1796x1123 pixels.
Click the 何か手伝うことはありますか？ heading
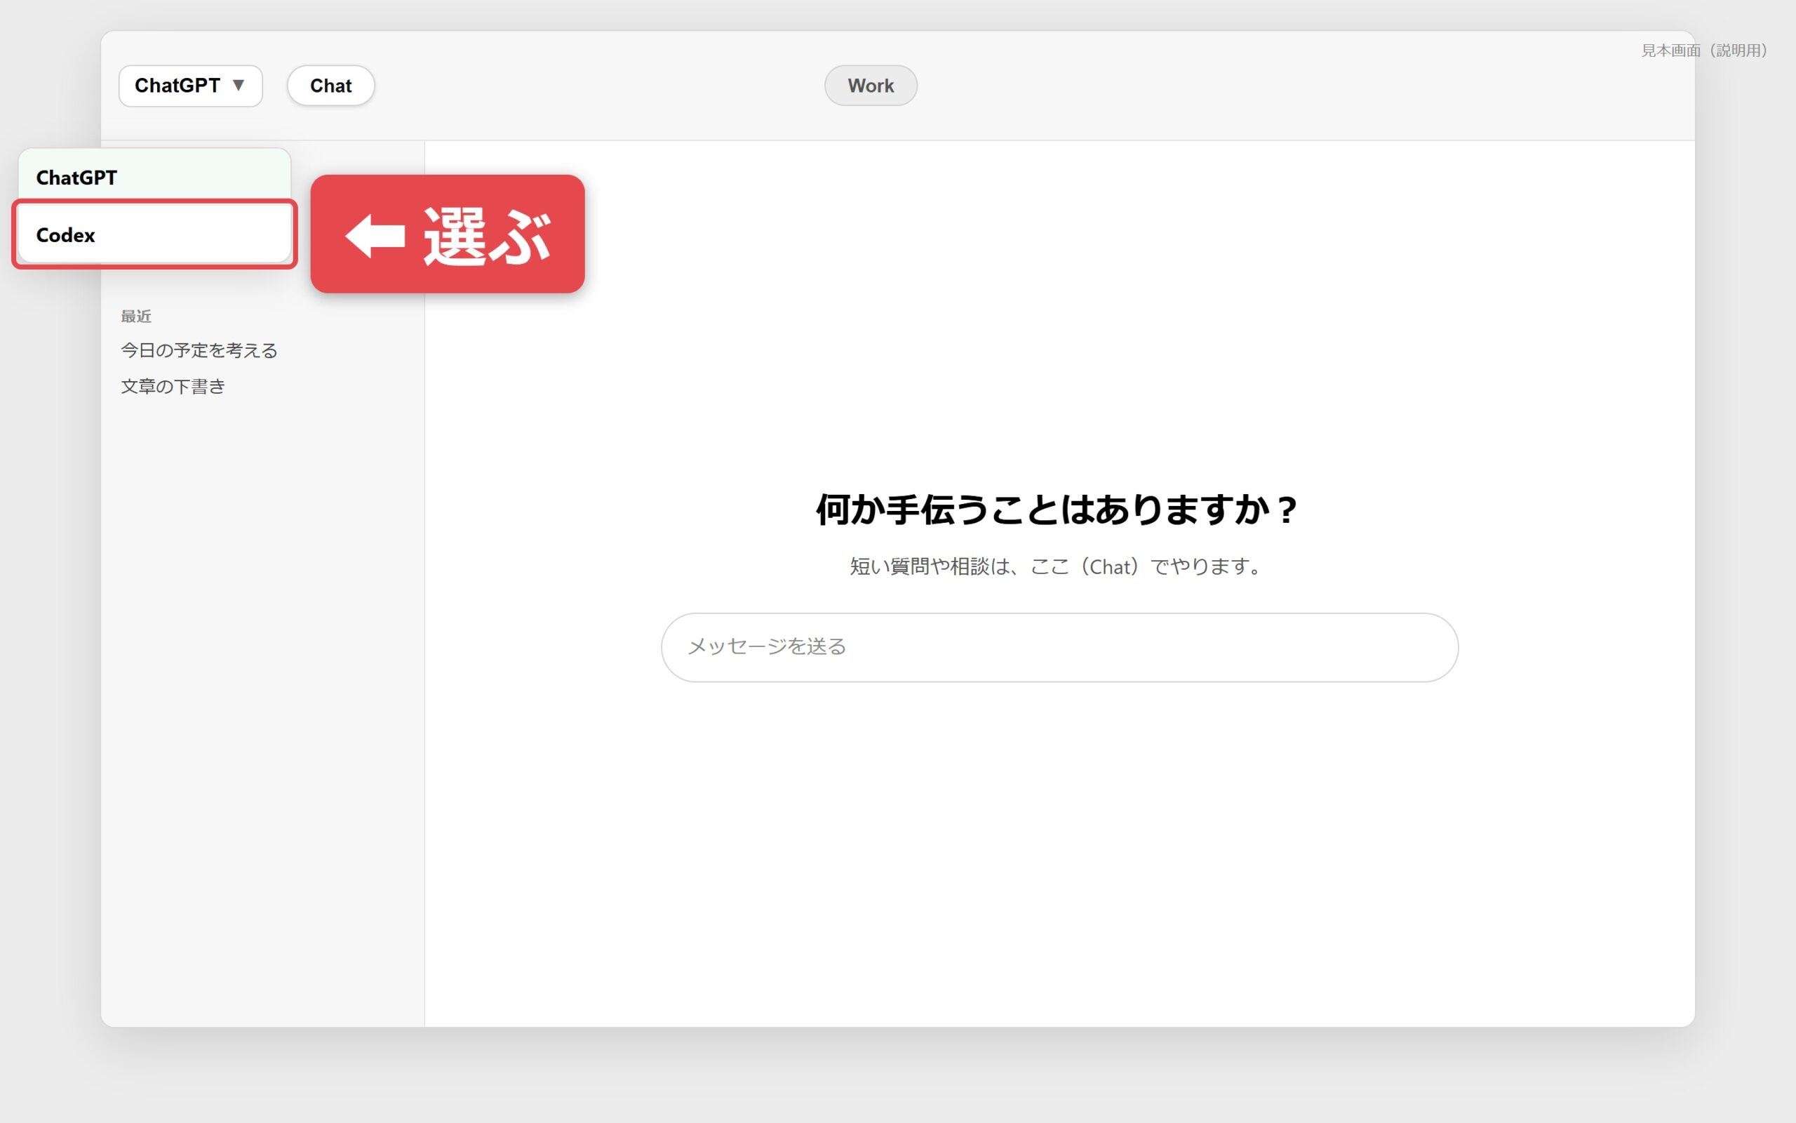pyautogui.click(x=1057, y=510)
